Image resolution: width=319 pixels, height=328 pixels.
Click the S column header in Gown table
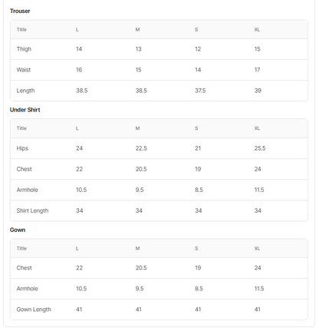tap(196, 248)
